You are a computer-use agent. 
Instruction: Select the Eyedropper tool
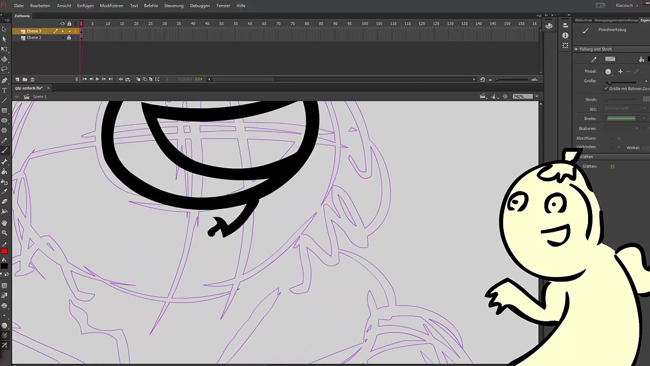click(4, 192)
